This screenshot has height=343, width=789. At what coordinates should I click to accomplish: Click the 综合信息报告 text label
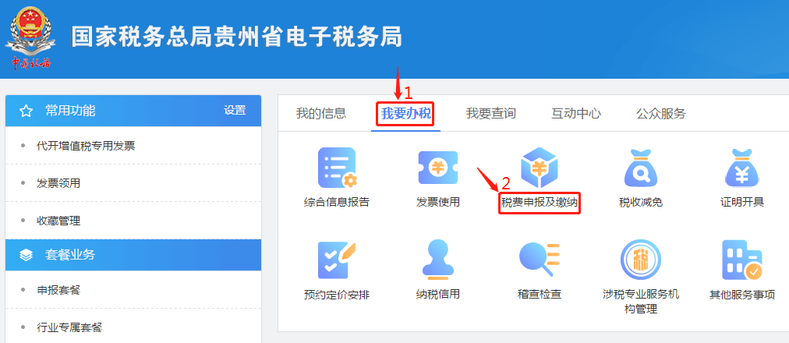[337, 203]
